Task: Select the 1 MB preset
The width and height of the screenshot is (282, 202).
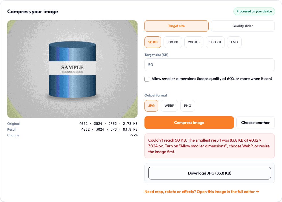Action: coord(234,42)
